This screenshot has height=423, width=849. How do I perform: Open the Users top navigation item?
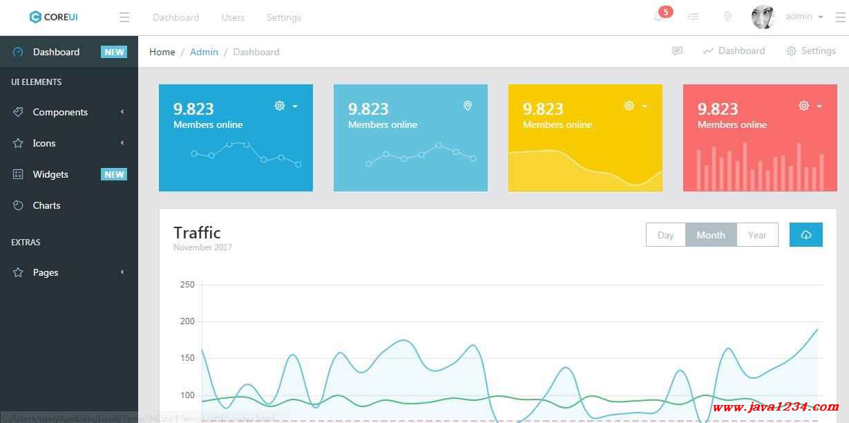pyautogui.click(x=233, y=17)
